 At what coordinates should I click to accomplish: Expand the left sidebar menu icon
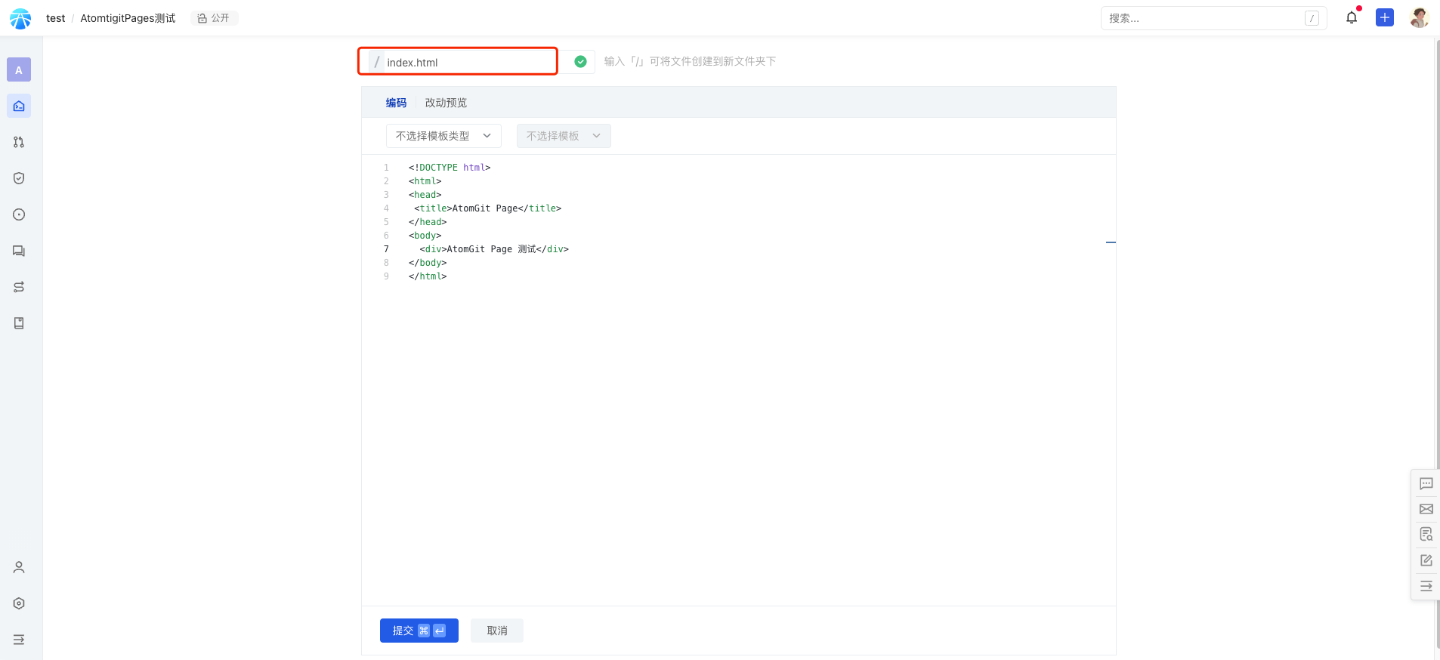click(x=19, y=640)
